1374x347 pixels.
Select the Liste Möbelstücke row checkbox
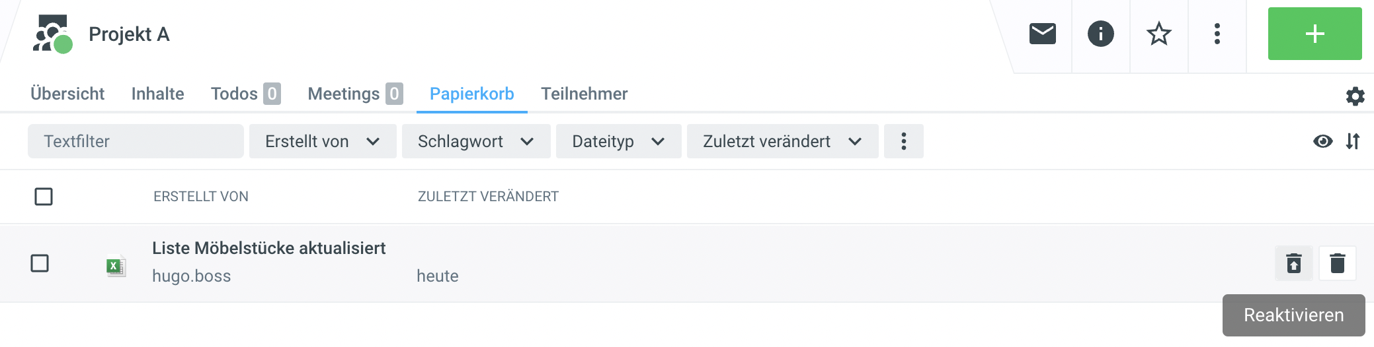pyautogui.click(x=40, y=263)
